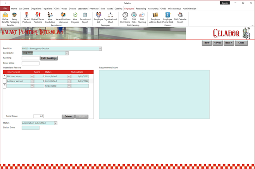The image size is (255, 169).
Task: Open the Application Submitted status dropdown
Action: tap(56, 123)
